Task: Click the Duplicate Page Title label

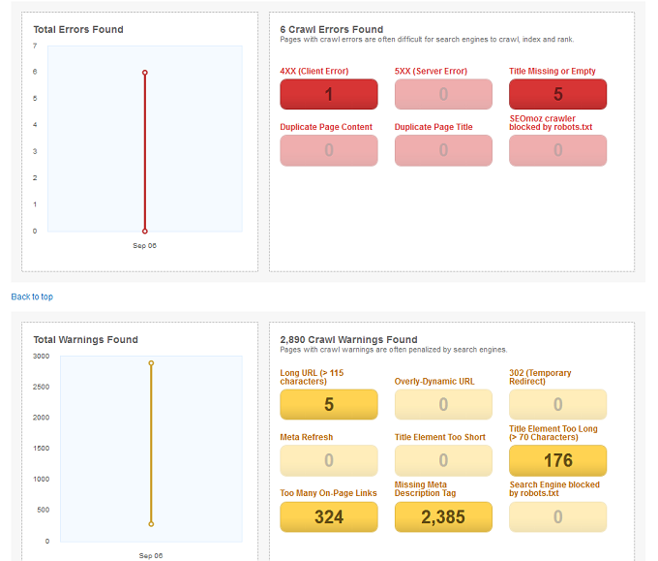Action: tap(434, 127)
